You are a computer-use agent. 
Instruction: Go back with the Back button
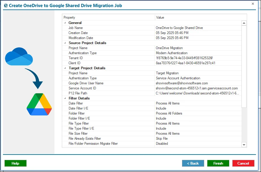click(193, 163)
